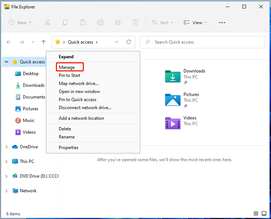
Task: Expand the OneDrive tree node
Action: [x=6, y=147]
